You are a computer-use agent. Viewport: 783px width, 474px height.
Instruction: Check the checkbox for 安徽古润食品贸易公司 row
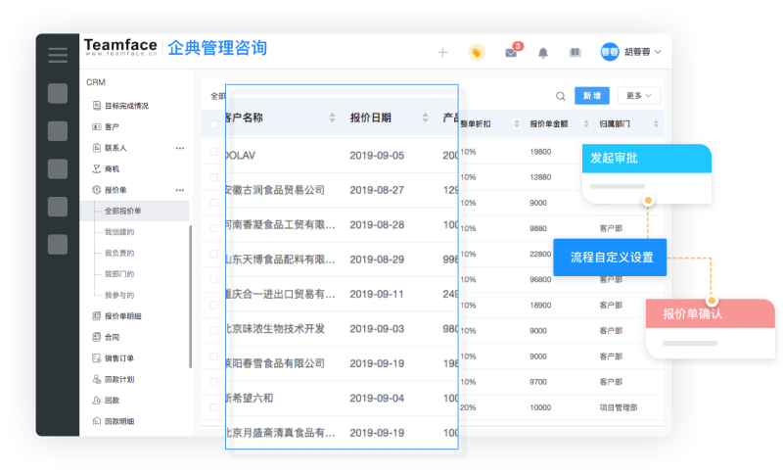tap(214, 177)
